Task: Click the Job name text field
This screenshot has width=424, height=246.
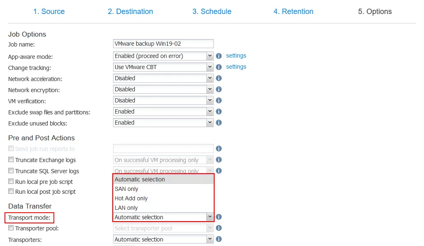Action: coord(163,44)
